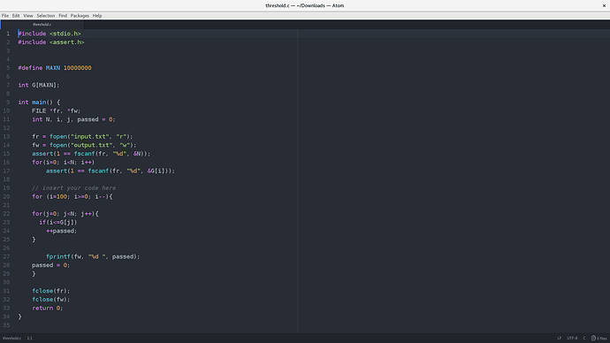The height and width of the screenshot is (343, 610).
Task: Open the Selection menu
Action: 45,16
